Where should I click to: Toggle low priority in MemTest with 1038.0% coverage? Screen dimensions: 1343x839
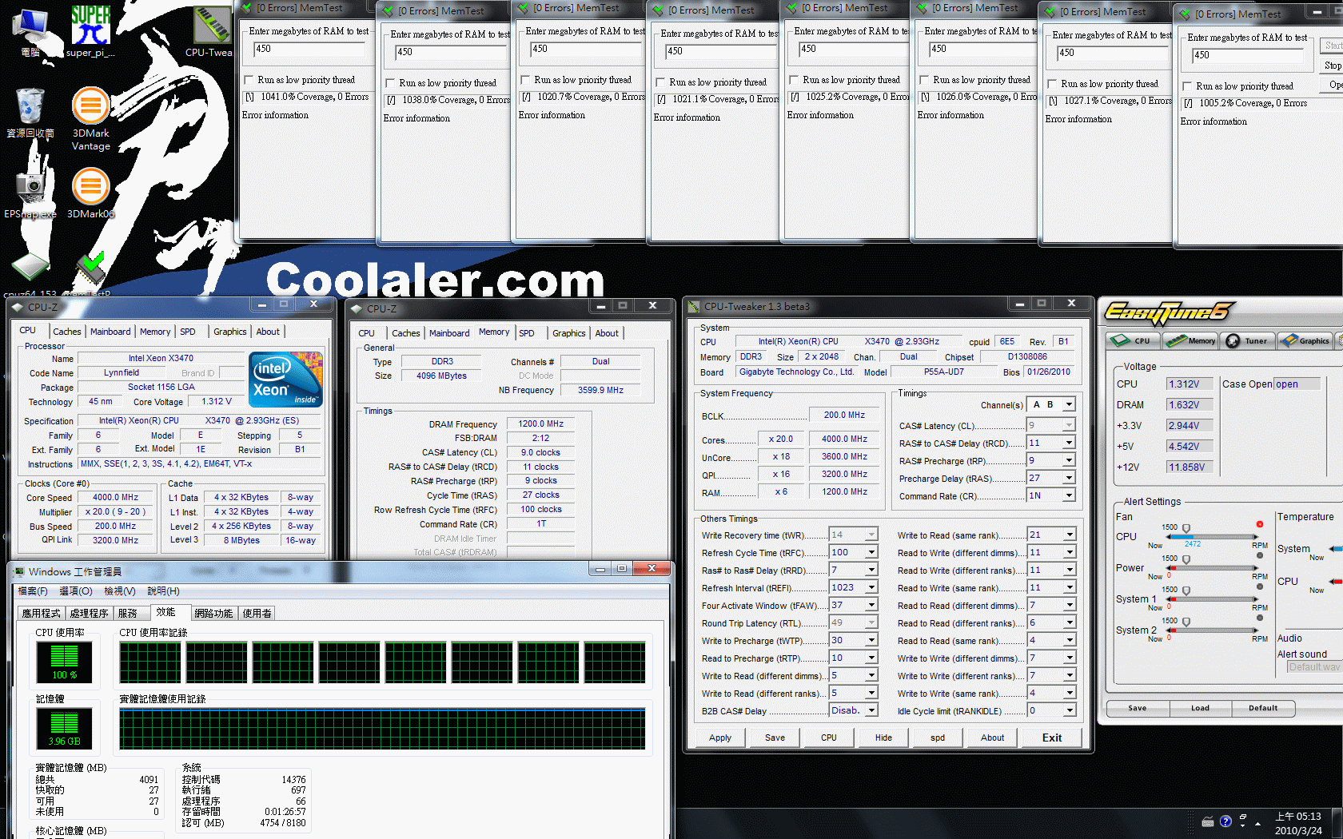click(x=391, y=83)
